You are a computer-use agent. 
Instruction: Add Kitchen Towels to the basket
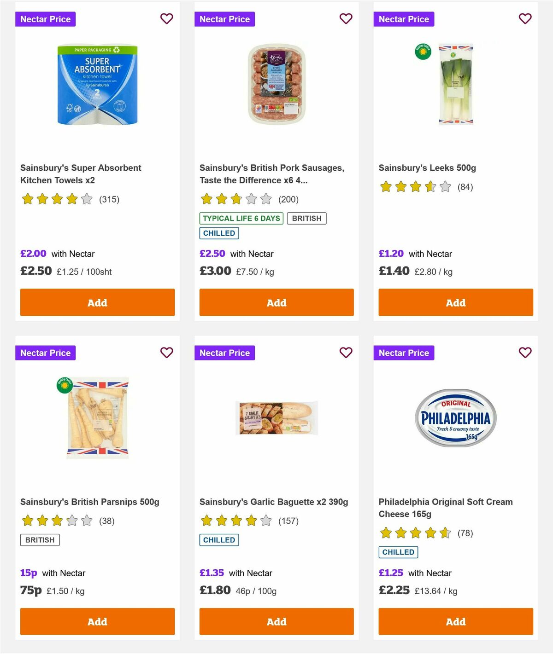tap(97, 302)
